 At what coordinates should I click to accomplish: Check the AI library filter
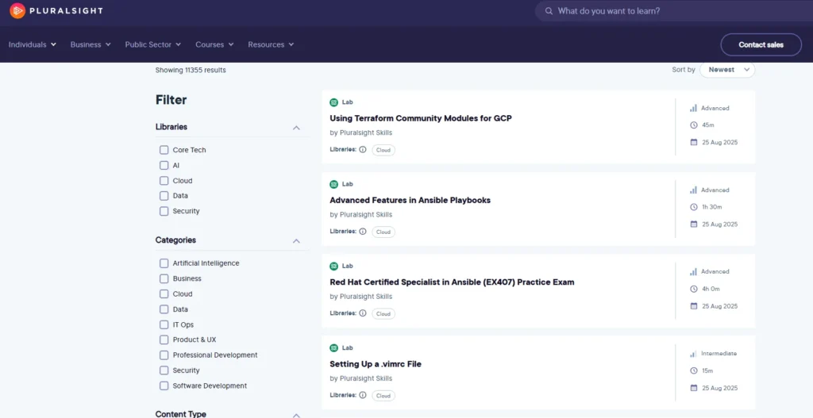click(x=164, y=165)
